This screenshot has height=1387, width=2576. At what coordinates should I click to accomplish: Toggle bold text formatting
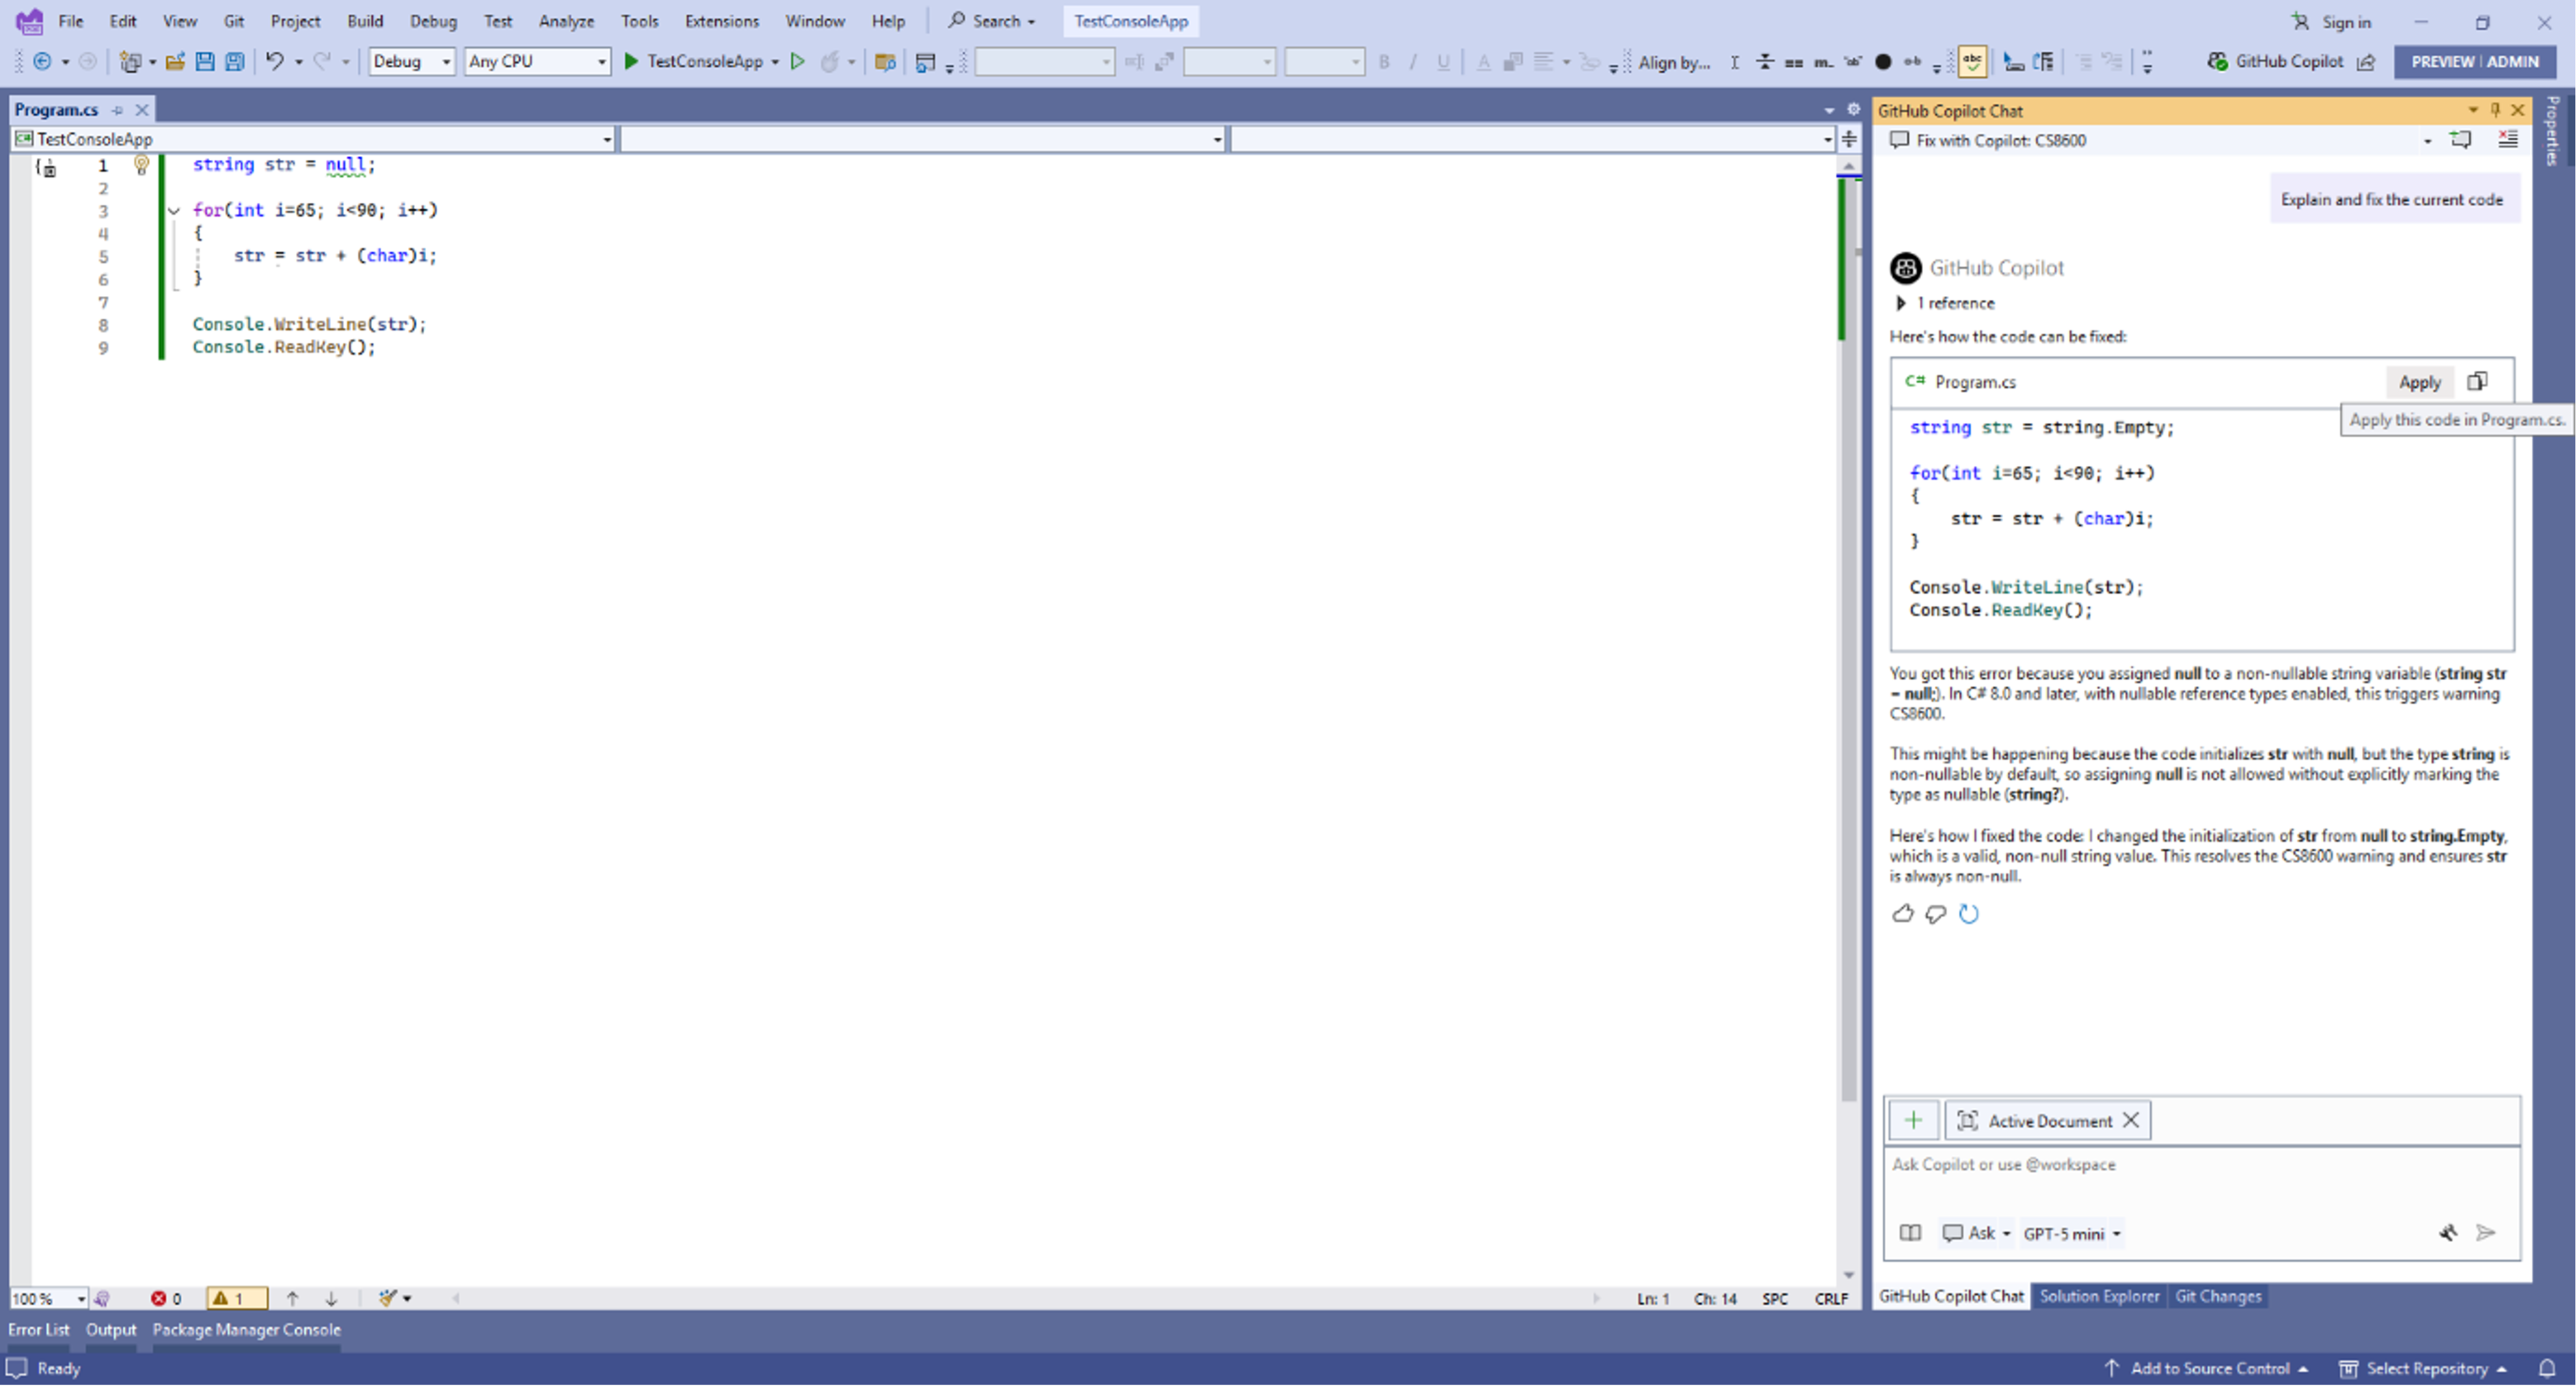point(1384,61)
